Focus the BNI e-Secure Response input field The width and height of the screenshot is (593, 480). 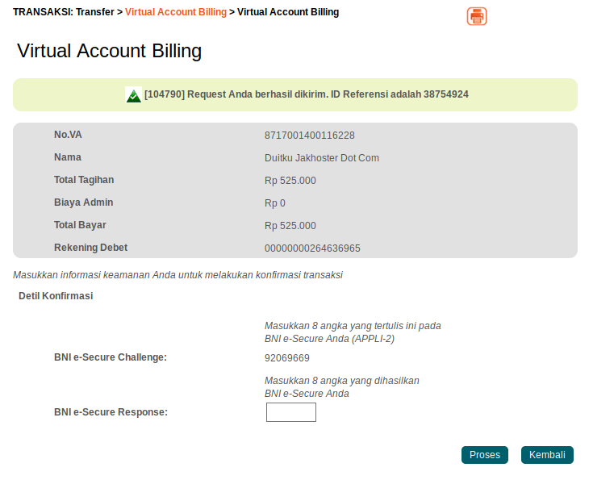290,412
